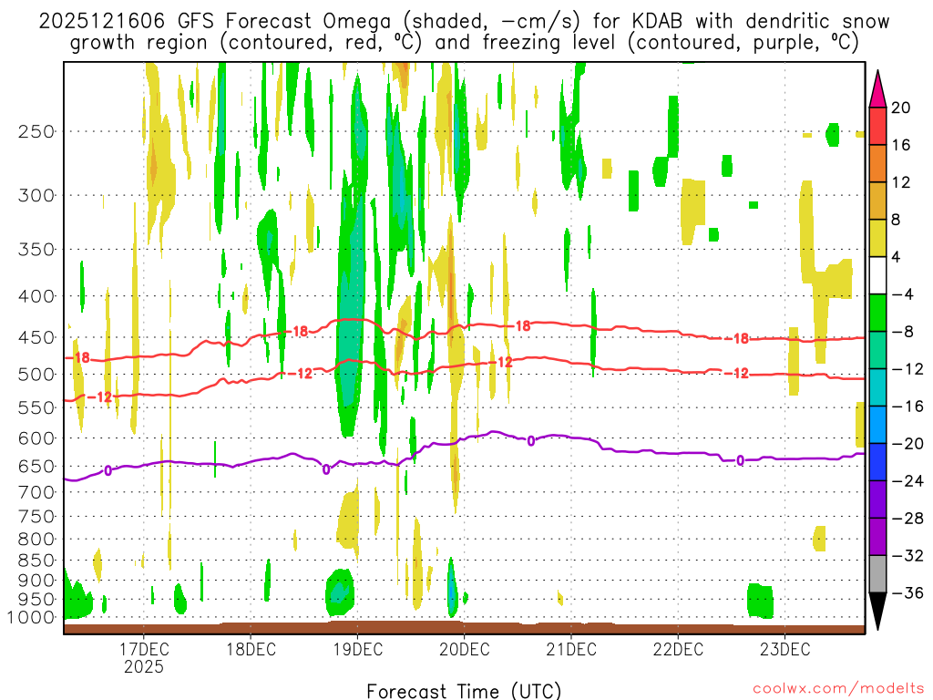Click the gray -32 to -36 colorbar segment
The width and height of the screenshot is (933, 700).
[x=877, y=574]
